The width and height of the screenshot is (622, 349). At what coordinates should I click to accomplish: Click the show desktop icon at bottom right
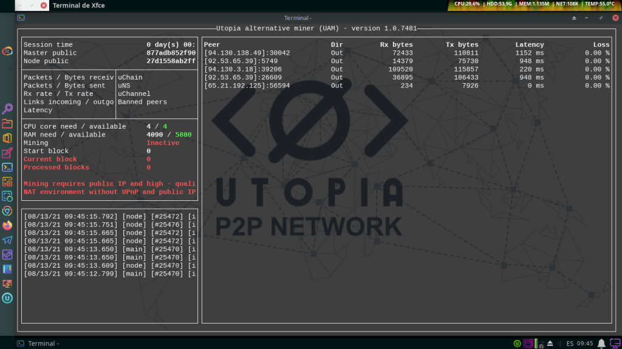613,344
